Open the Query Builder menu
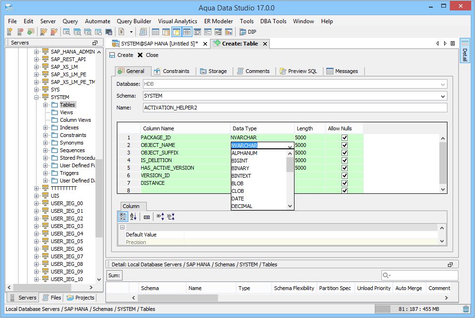Viewport: 475px width, 318px height. pos(134,21)
